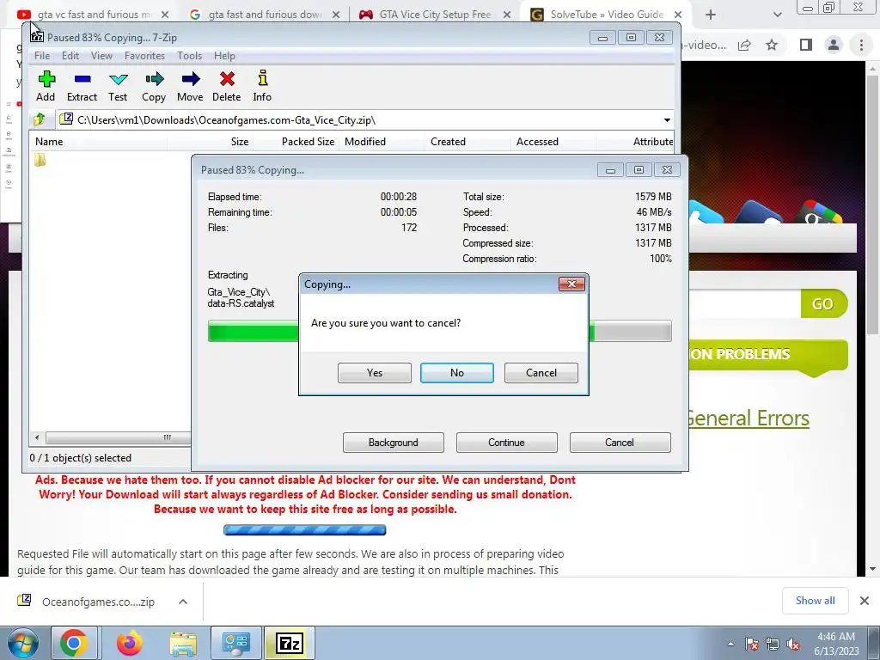
Task: Open Windows Explorer from the taskbar
Action: coord(184,643)
